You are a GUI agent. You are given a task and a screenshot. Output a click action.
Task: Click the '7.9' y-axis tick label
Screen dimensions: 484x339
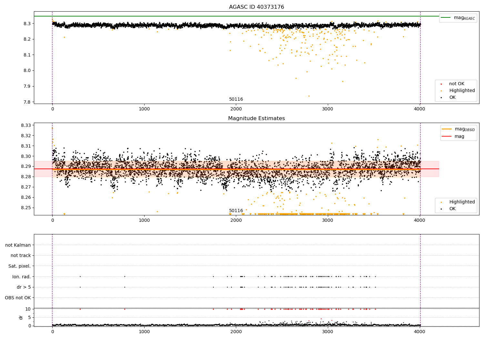tap(27, 86)
